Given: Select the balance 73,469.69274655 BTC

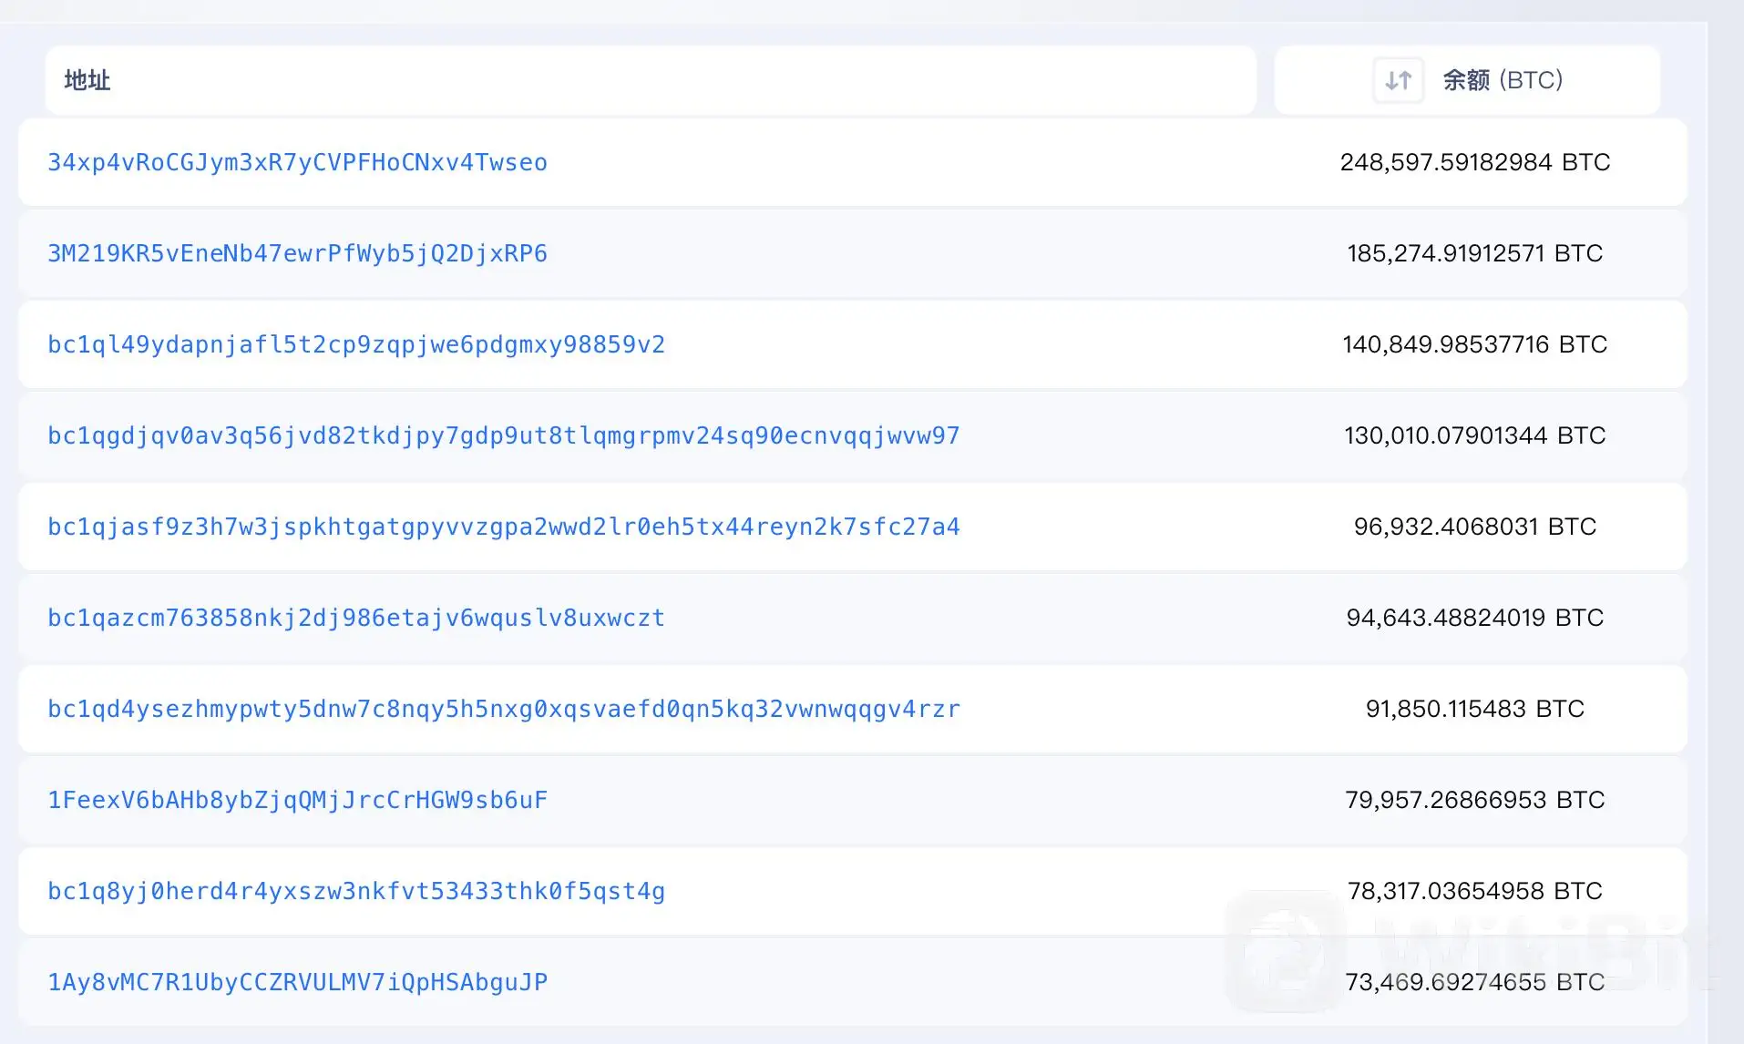Looking at the screenshot, I should 1475,982.
